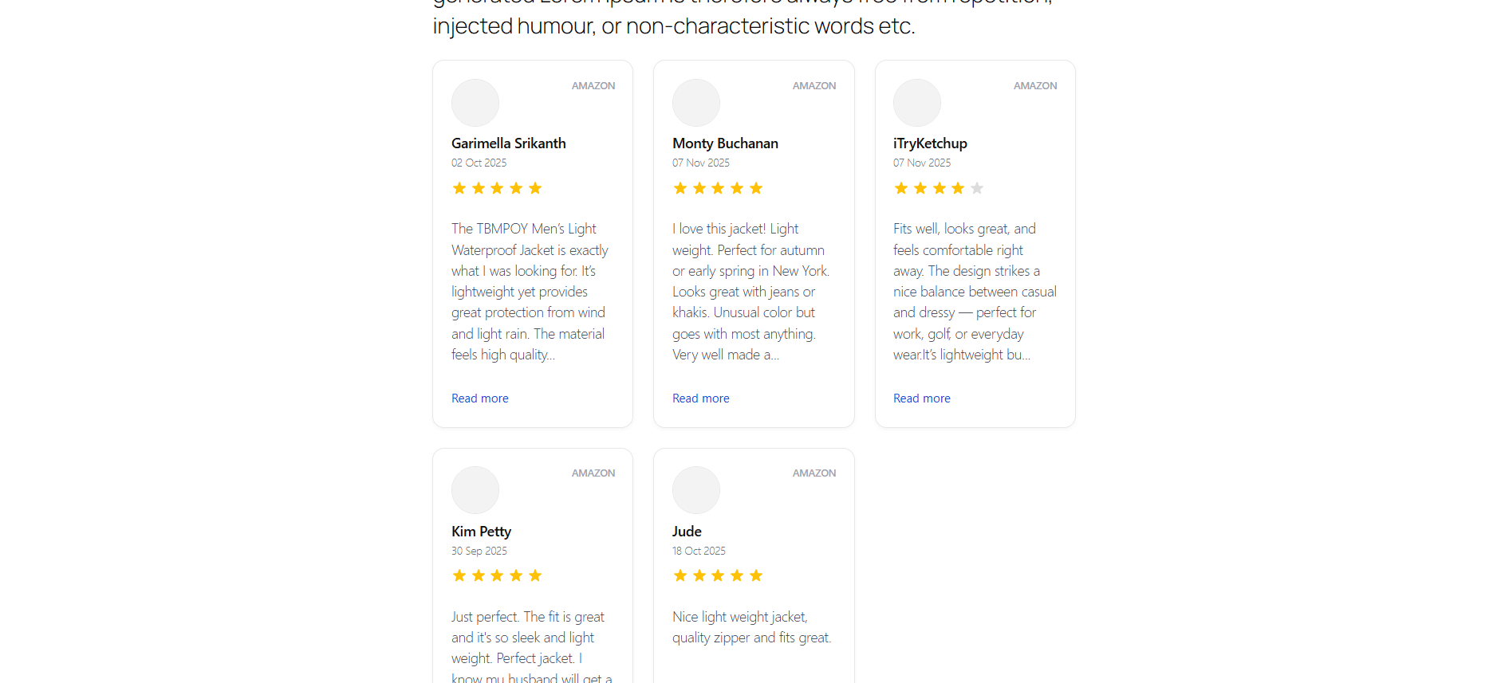
Task: Click the empty fifth star on iTryKetchup's review
Action: (x=977, y=188)
